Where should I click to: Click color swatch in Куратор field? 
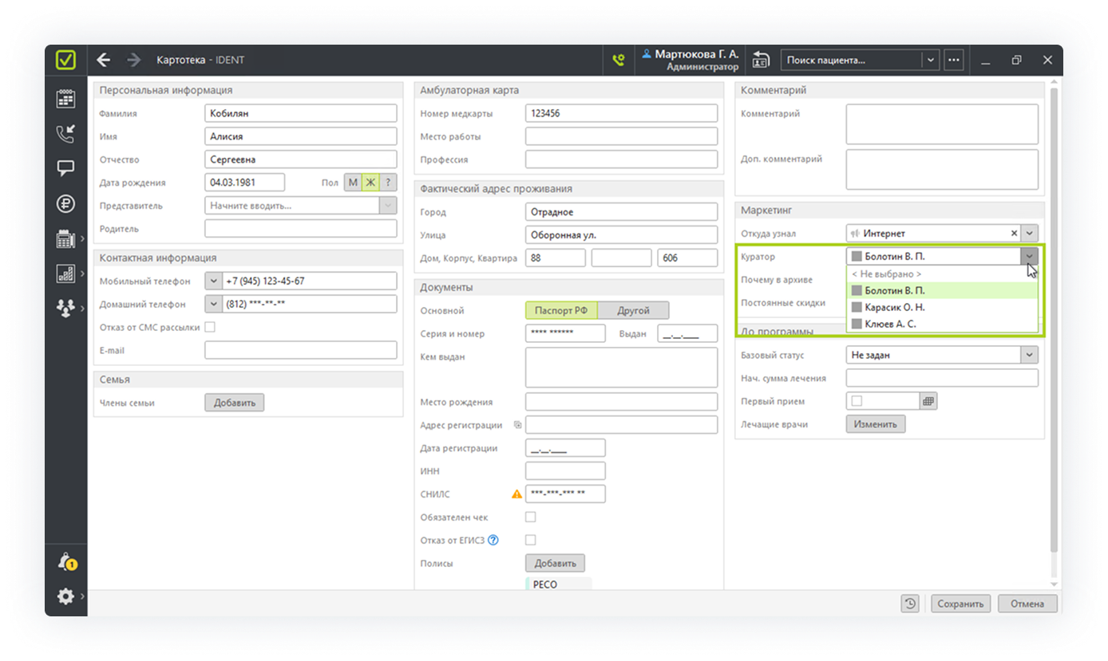857,257
